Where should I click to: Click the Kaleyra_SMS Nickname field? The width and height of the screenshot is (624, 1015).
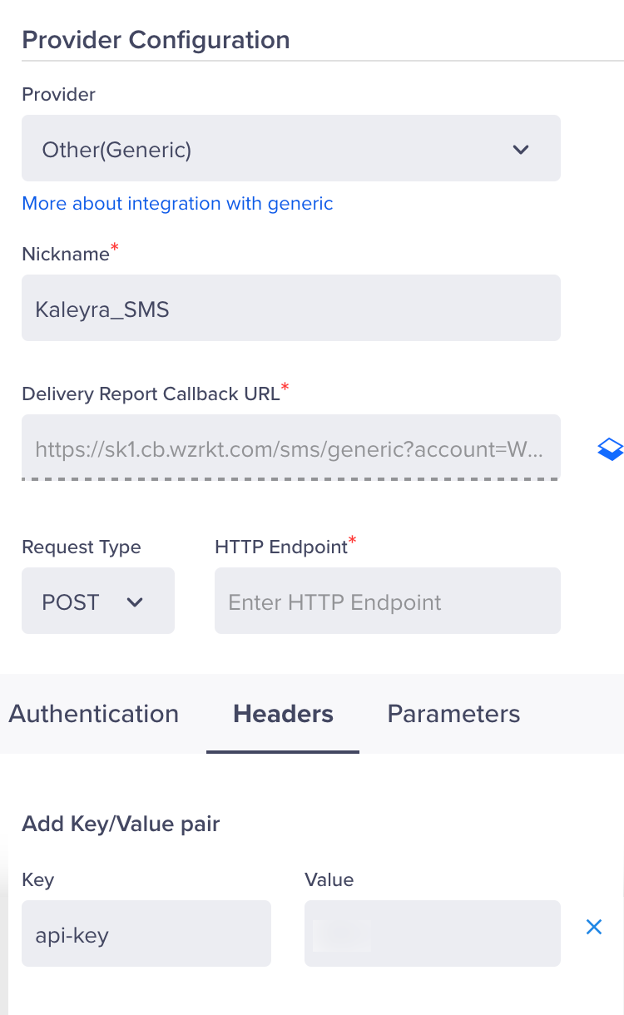[x=290, y=309]
